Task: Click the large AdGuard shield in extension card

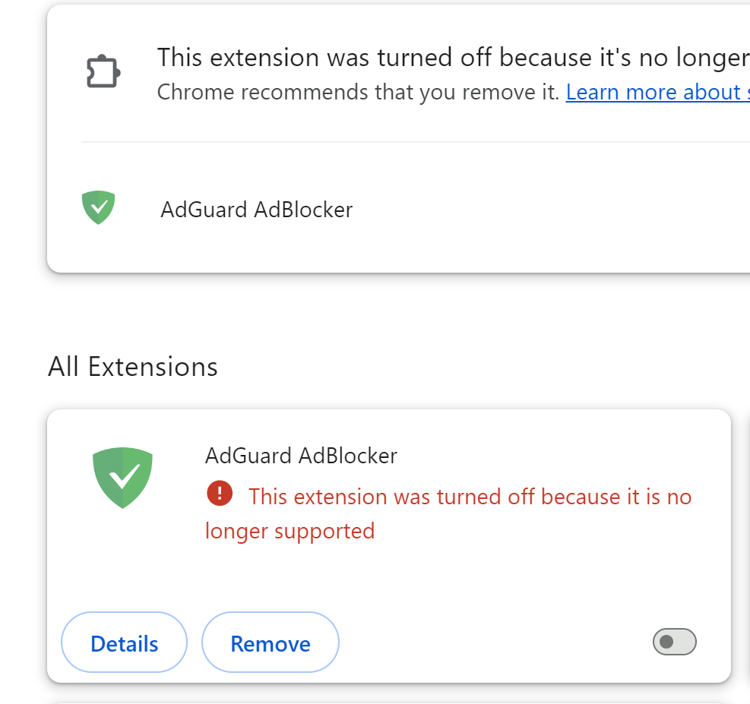Action: click(x=122, y=478)
